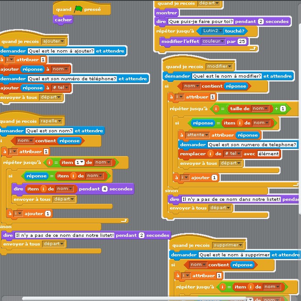Click the '+ 1' number field in répéter condition
The height and width of the screenshot is (301, 301).
point(283,109)
